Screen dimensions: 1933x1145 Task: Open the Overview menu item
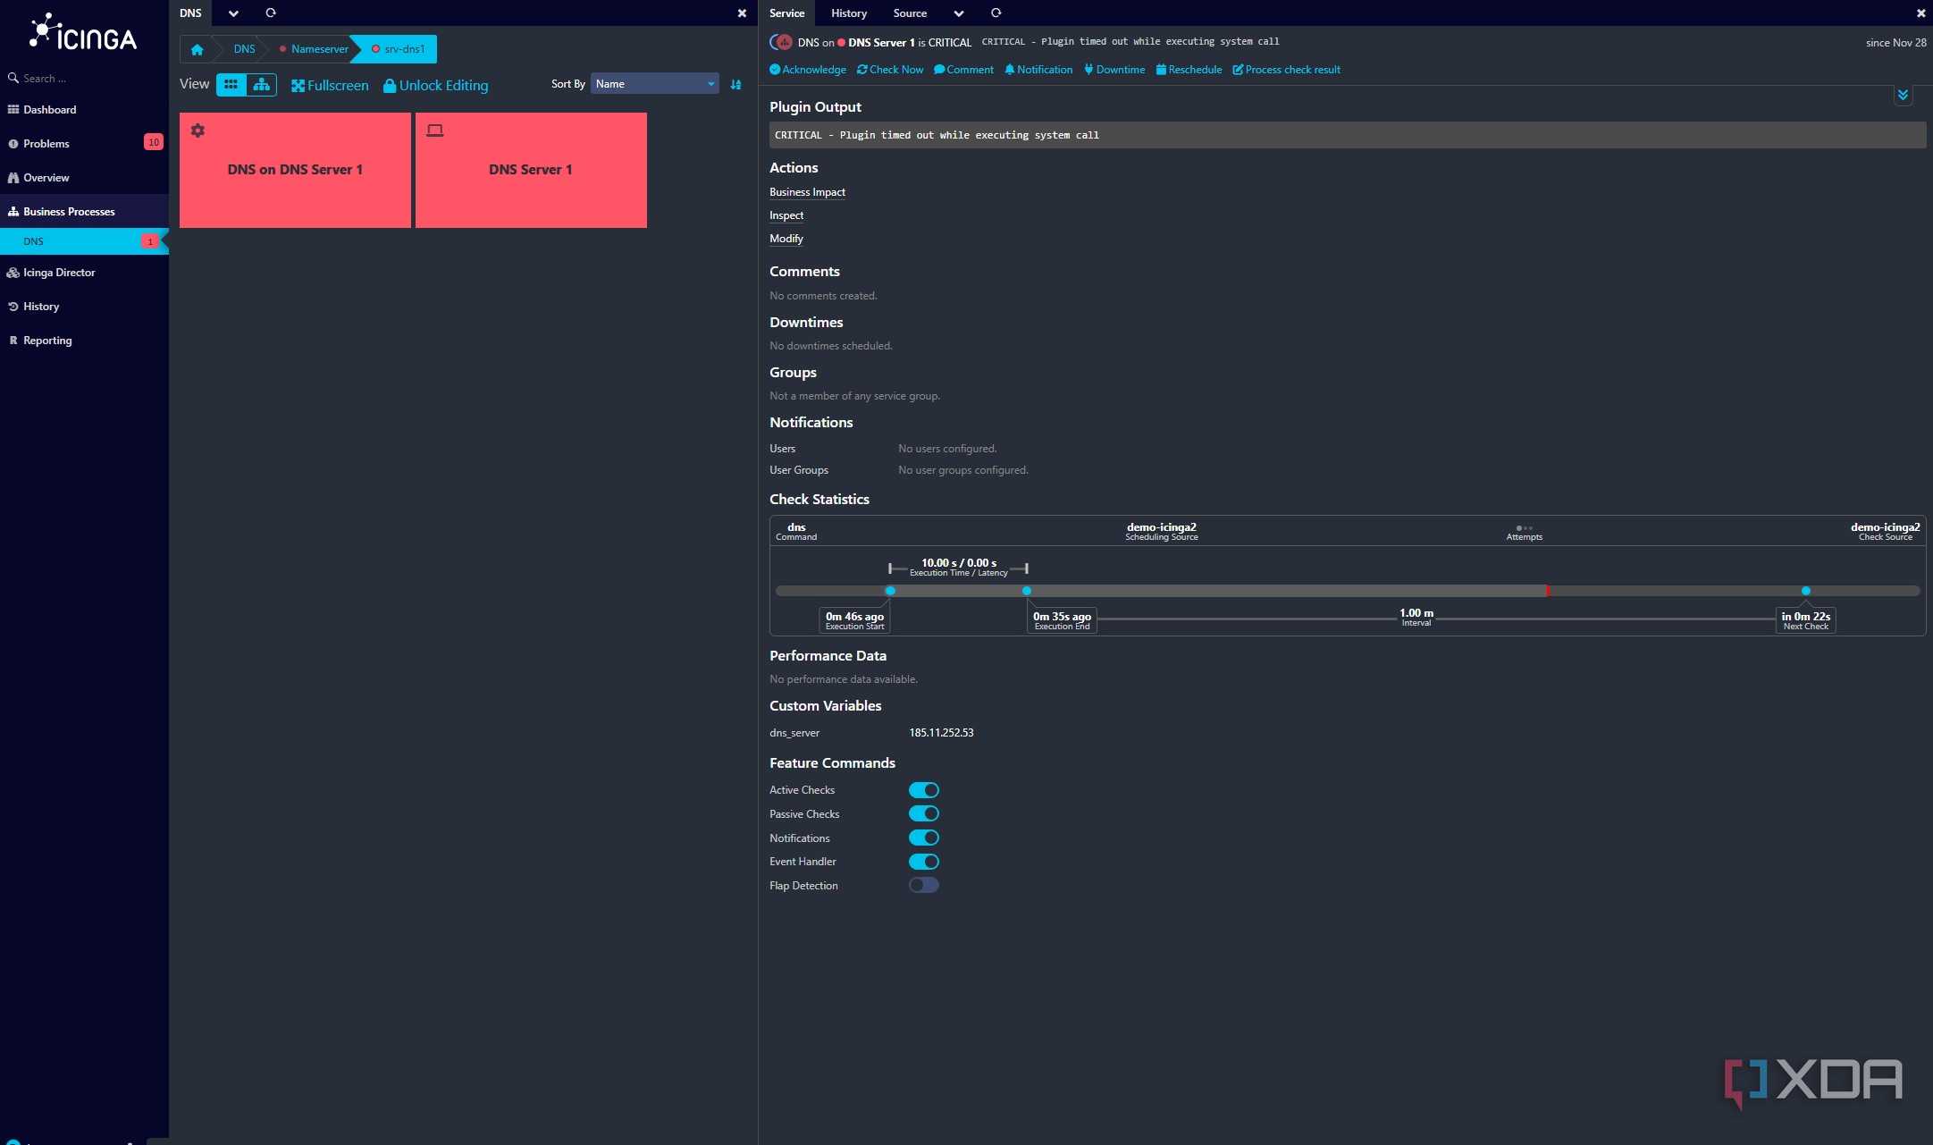tap(84, 177)
